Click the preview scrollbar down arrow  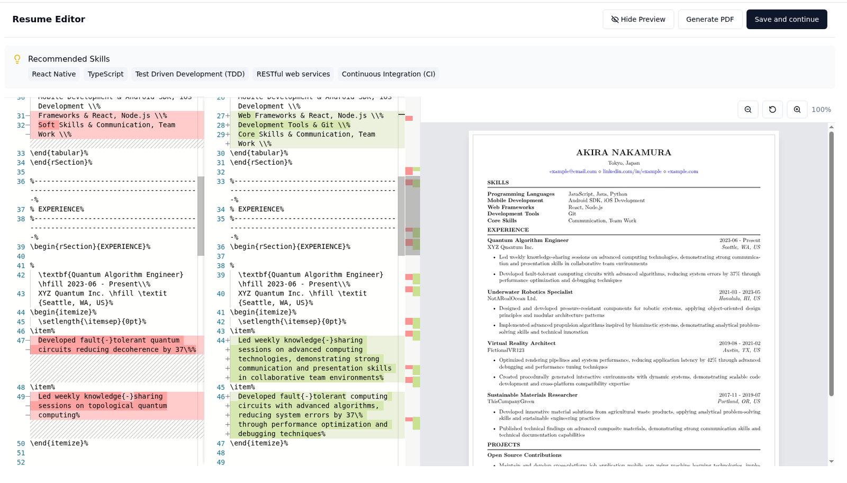pyautogui.click(x=831, y=461)
